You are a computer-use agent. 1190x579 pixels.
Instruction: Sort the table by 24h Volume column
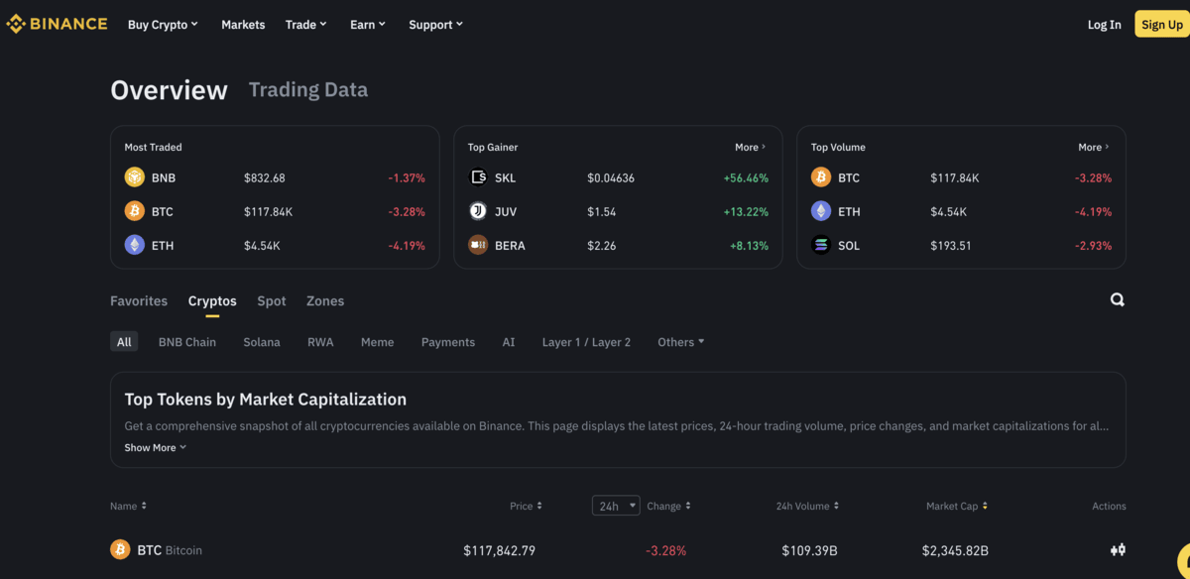pyautogui.click(x=807, y=506)
